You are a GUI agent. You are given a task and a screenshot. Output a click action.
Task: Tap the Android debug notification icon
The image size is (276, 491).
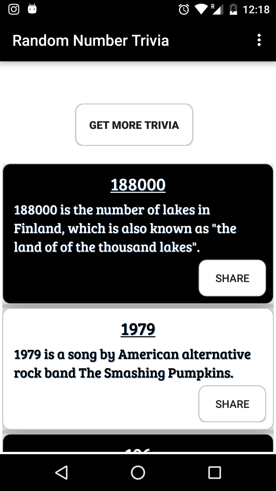coord(32,9)
